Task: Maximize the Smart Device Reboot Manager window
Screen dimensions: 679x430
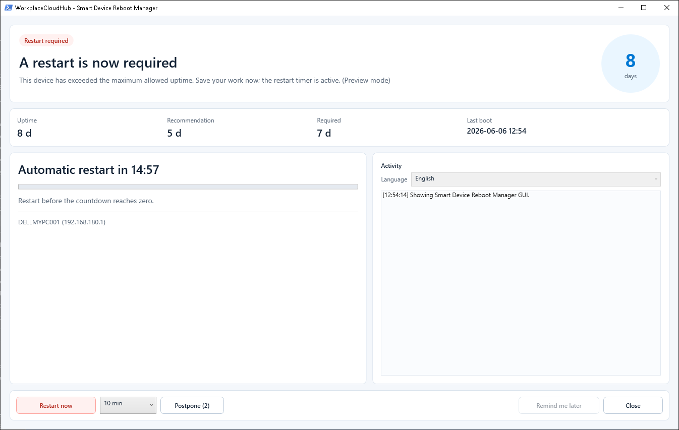Action: 644,8
